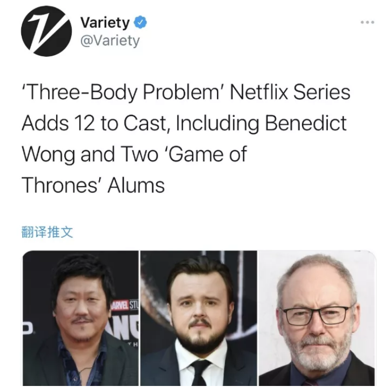
Task: Open the left photo with Marvel backdrop
Action: point(80,318)
